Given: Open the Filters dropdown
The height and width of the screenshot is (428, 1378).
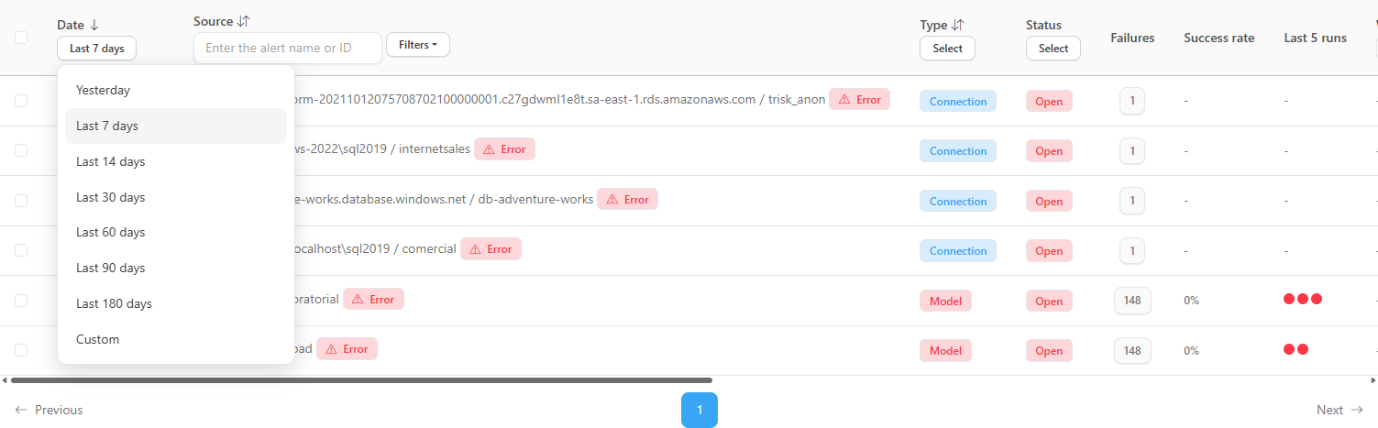Looking at the screenshot, I should pyautogui.click(x=418, y=44).
